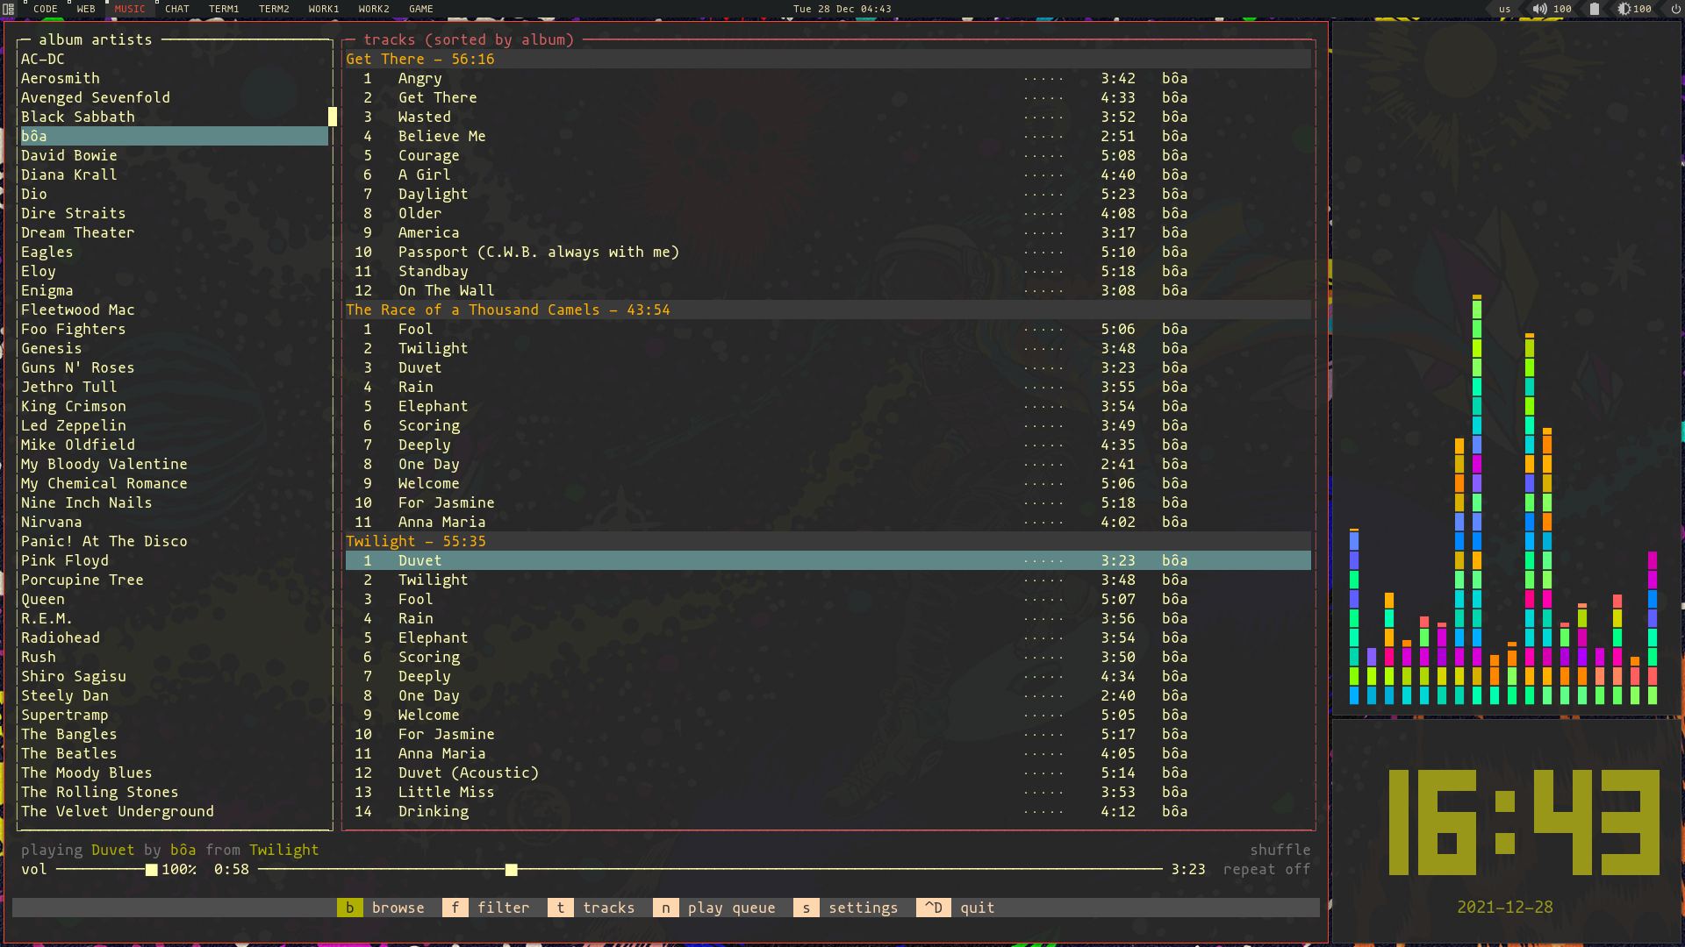Expand The Race of a Thousand Camels album
Image resolution: width=1685 pixels, height=947 pixels.
pos(508,310)
